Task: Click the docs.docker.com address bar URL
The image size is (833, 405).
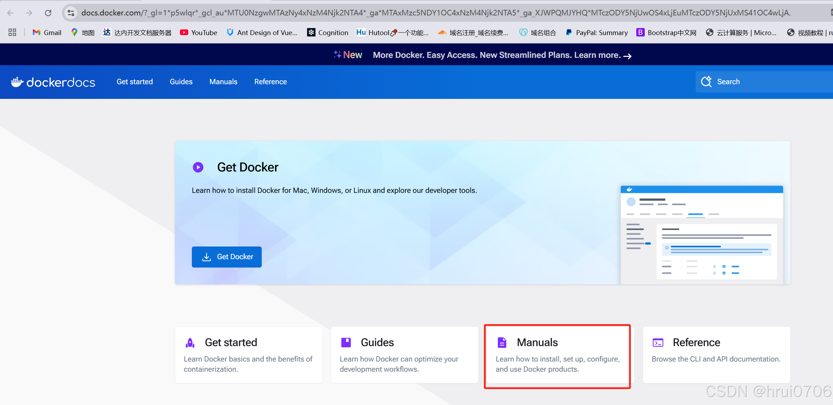Action: coord(436,13)
